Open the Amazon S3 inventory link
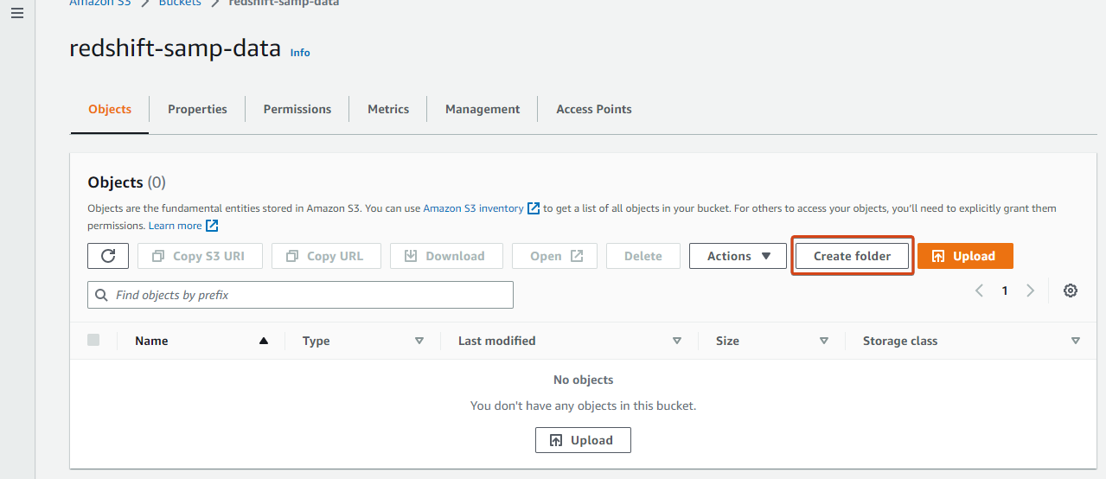Screen dimensions: 1106x479 pyautogui.click(x=473, y=208)
